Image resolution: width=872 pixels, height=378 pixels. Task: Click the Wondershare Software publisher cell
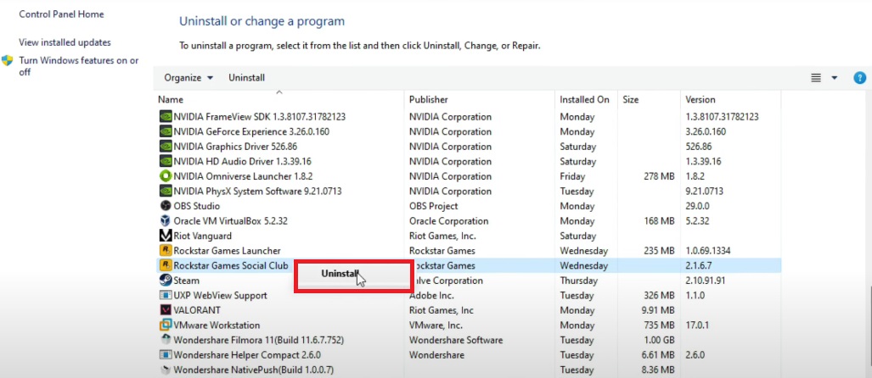click(455, 340)
